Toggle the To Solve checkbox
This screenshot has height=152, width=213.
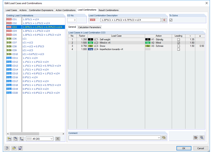click(171, 20)
